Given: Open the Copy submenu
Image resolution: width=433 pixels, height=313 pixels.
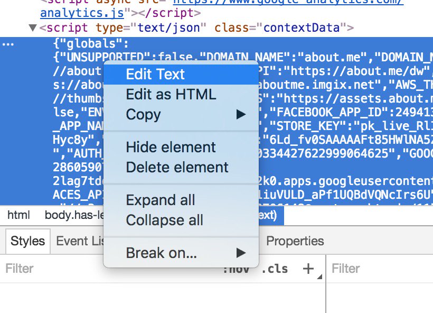Looking at the screenshot, I should [181, 115].
